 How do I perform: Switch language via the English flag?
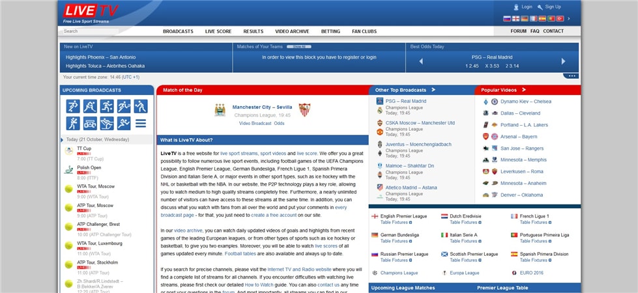point(515,19)
